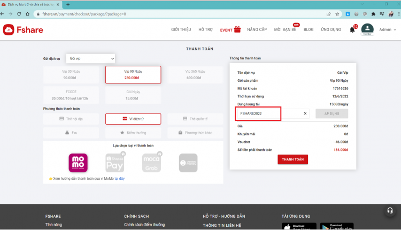Viewport: 401px width, 230px height.
Task: Open ỨNG DỤNG menu item
Action: [331, 29]
